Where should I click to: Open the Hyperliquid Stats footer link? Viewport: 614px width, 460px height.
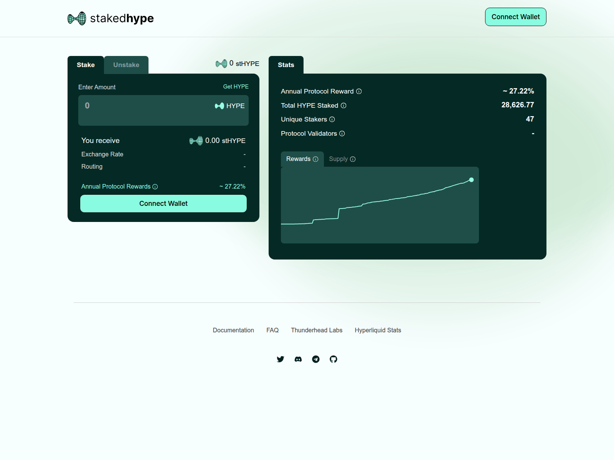(x=378, y=330)
